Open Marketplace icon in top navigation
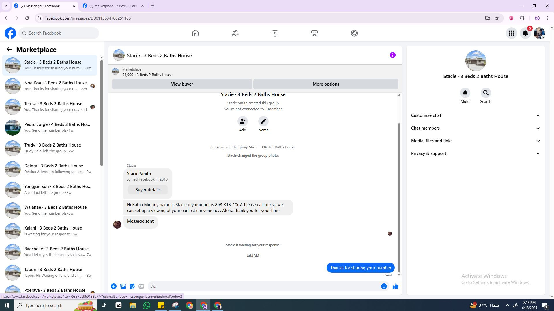The height and width of the screenshot is (311, 554). pos(315,33)
